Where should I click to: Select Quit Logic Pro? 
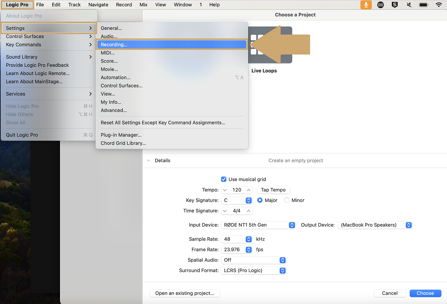[x=49, y=135]
